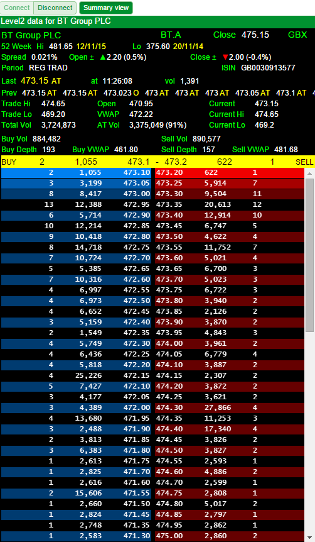This screenshot has width=315, height=542.
Task: Click the offer volume 5,017
Action: click(x=216, y=504)
